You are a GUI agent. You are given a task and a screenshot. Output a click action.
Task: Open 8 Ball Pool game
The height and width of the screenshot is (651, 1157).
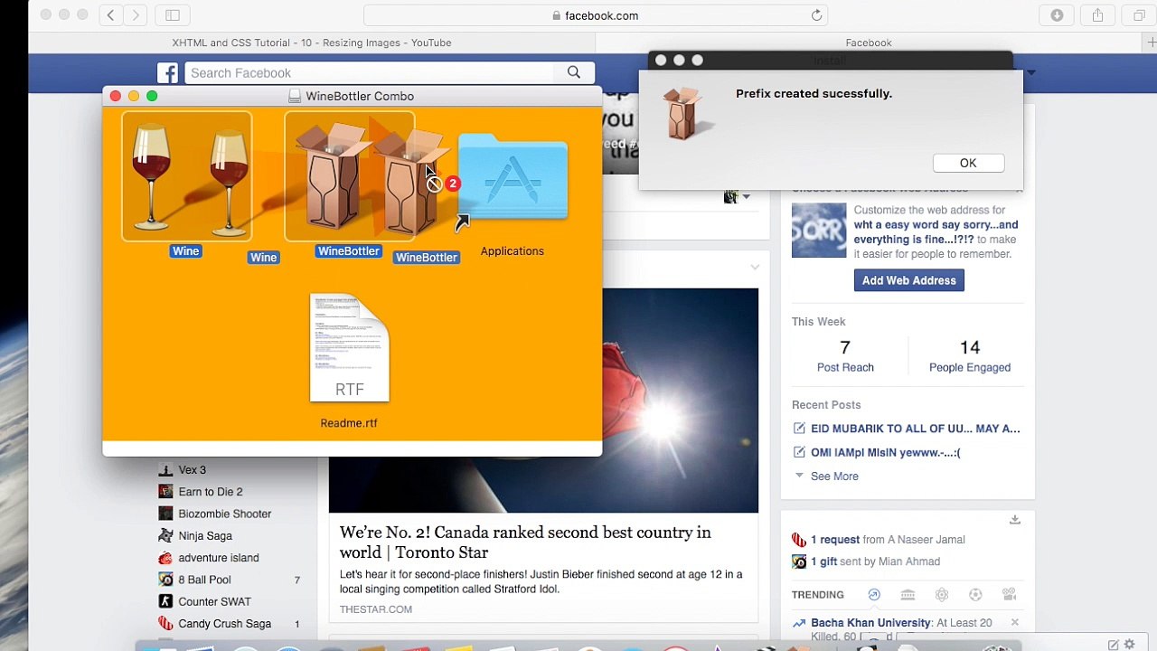click(x=203, y=580)
